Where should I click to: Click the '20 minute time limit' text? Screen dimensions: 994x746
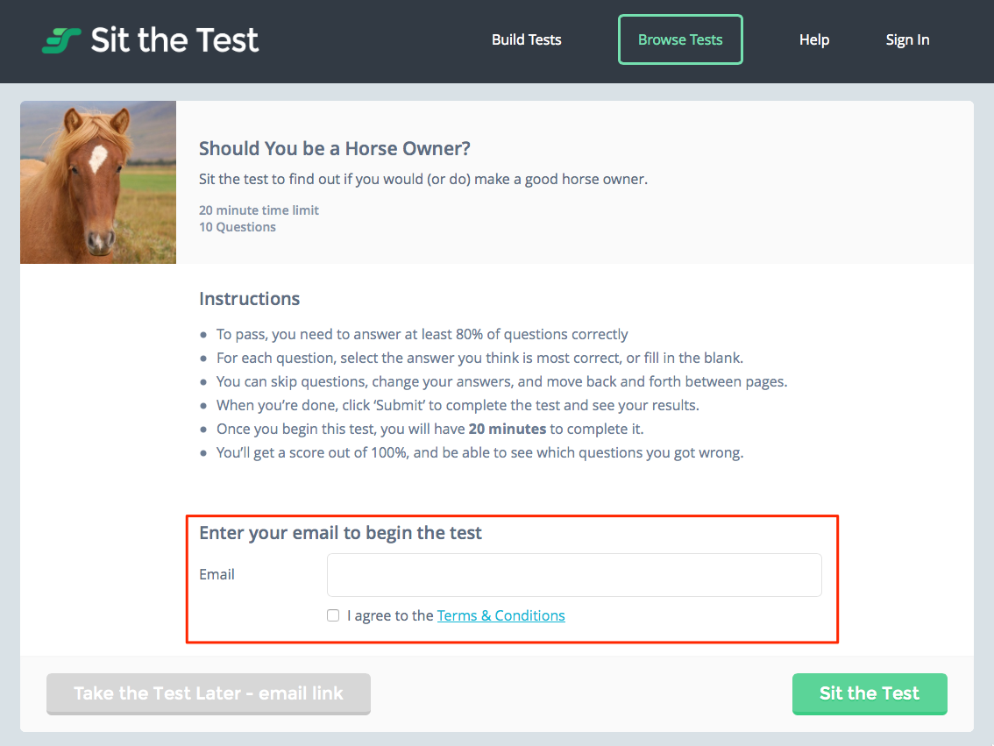pos(259,210)
